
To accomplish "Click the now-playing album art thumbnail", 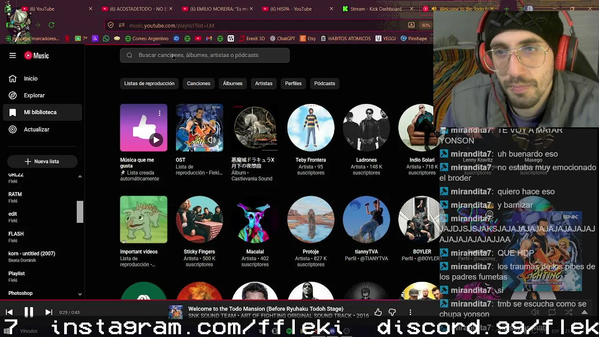I will pyautogui.click(x=176, y=312).
